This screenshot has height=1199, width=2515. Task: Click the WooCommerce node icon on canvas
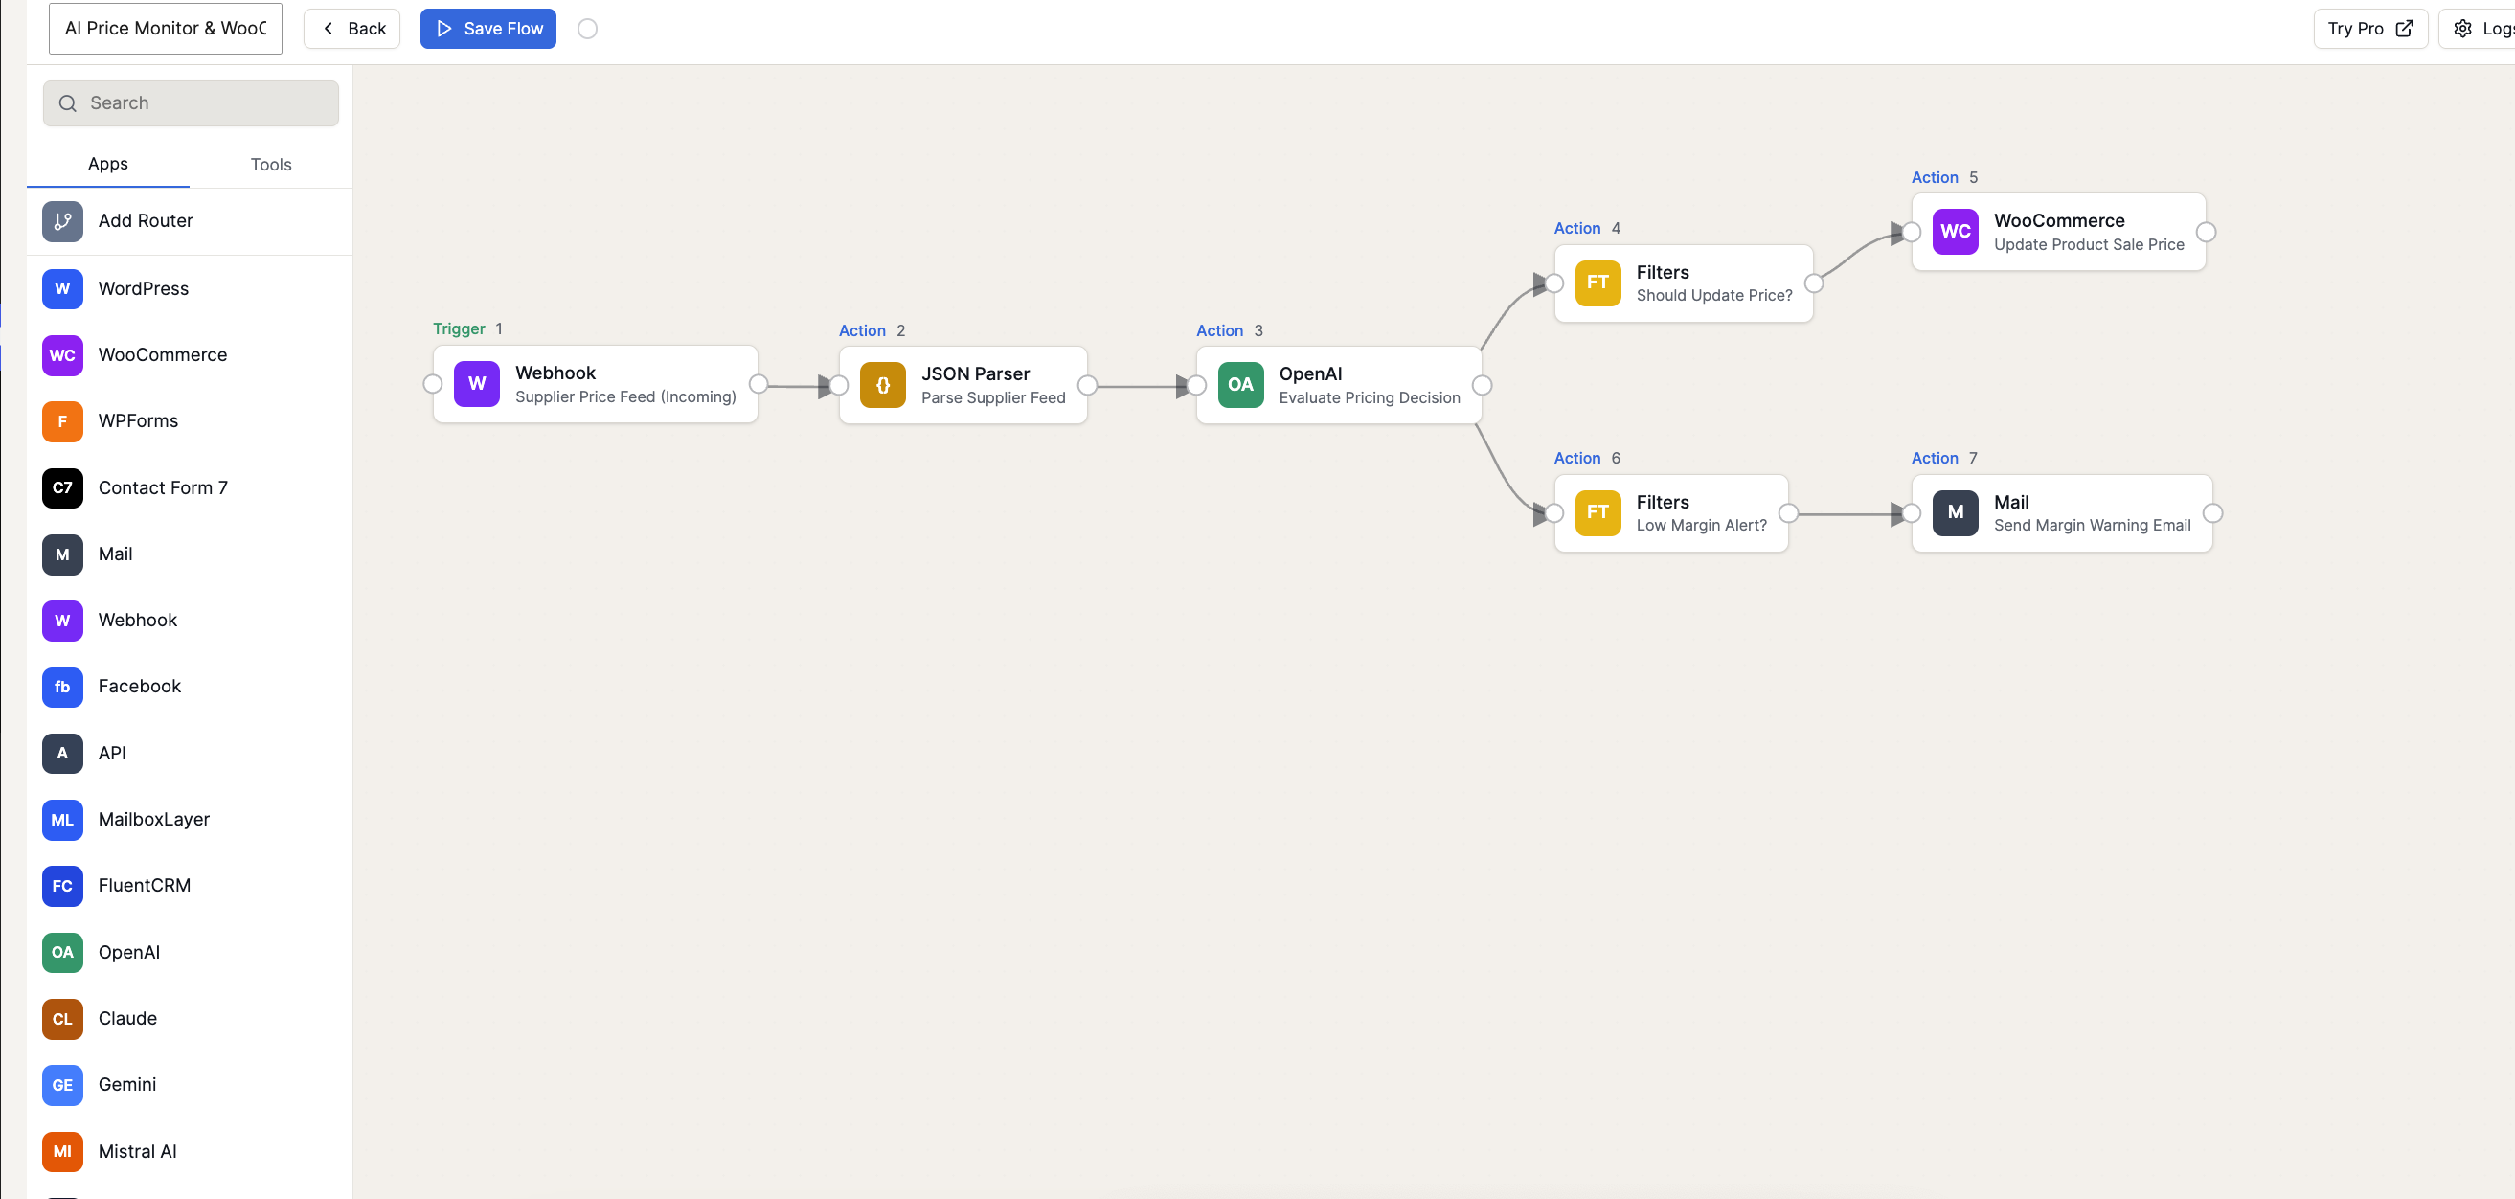coord(1956,232)
